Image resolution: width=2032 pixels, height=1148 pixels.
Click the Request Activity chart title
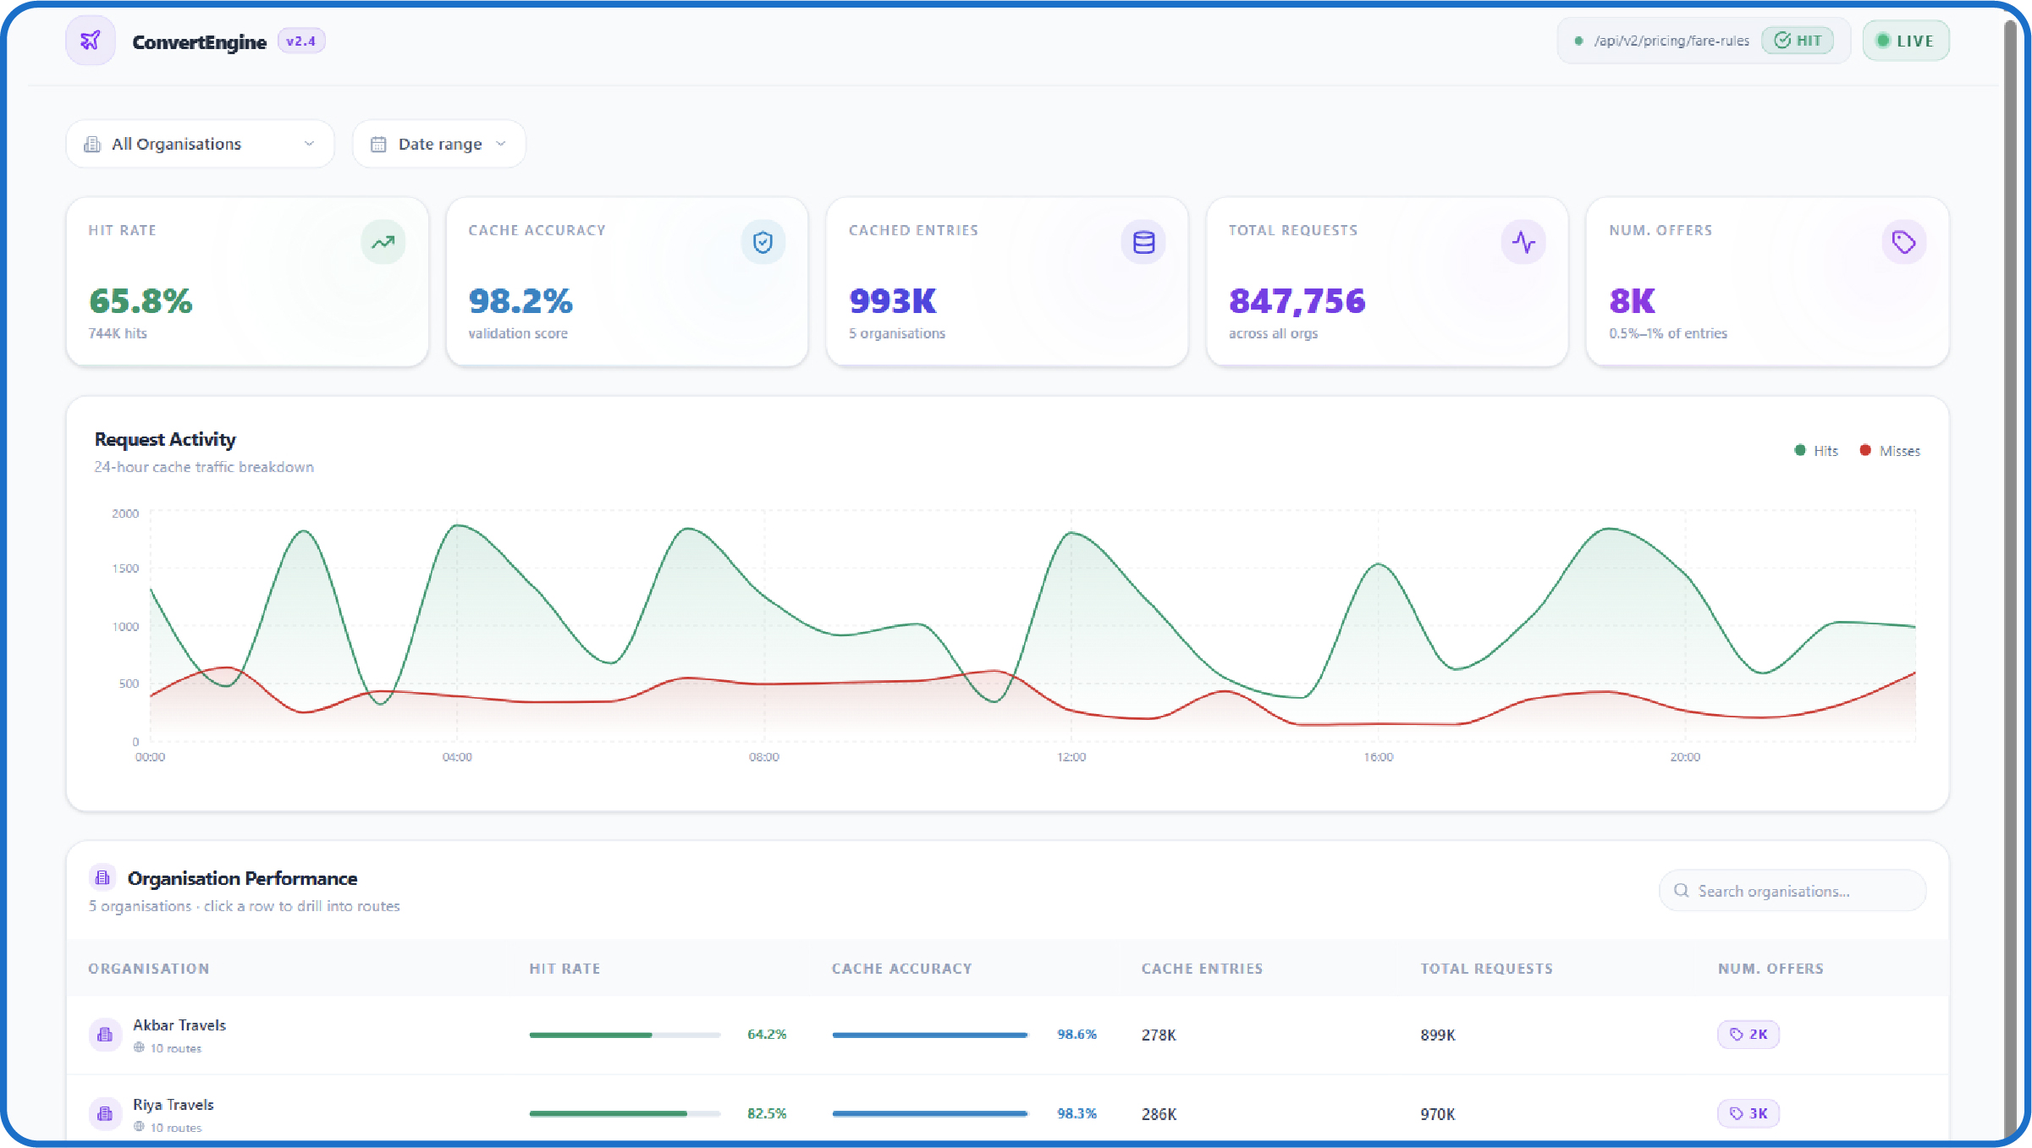pos(165,439)
